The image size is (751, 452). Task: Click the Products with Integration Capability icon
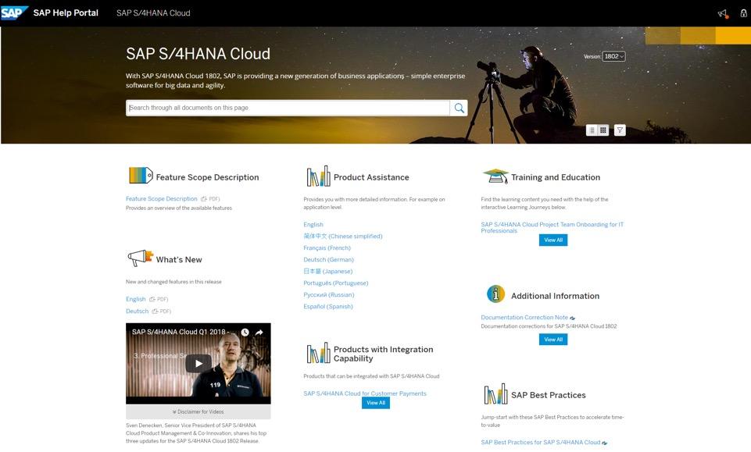(319, 353)
